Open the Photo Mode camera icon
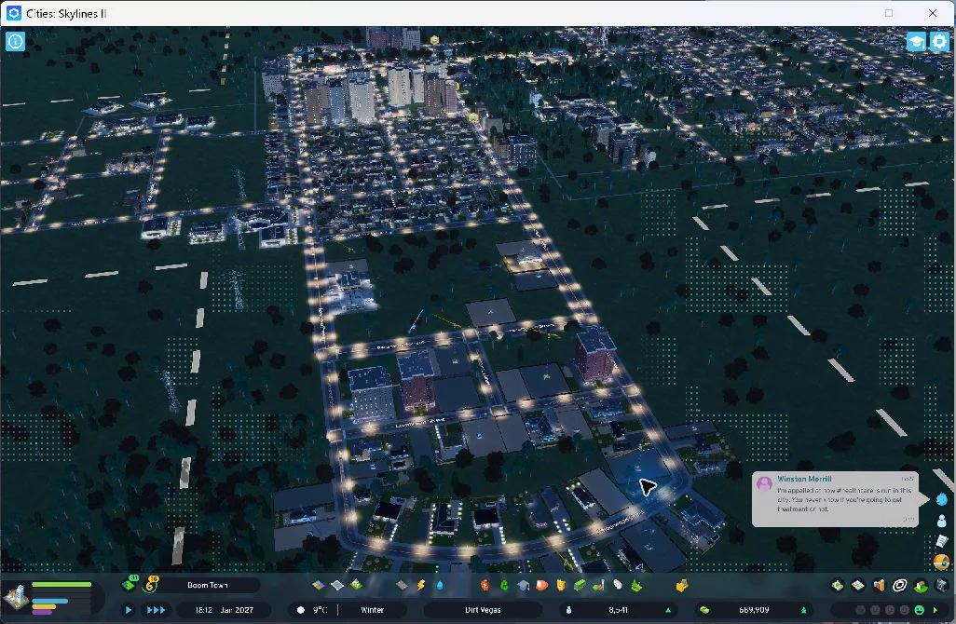The height and width of the screenshot is (624, 956). click(x=941, y=586)
